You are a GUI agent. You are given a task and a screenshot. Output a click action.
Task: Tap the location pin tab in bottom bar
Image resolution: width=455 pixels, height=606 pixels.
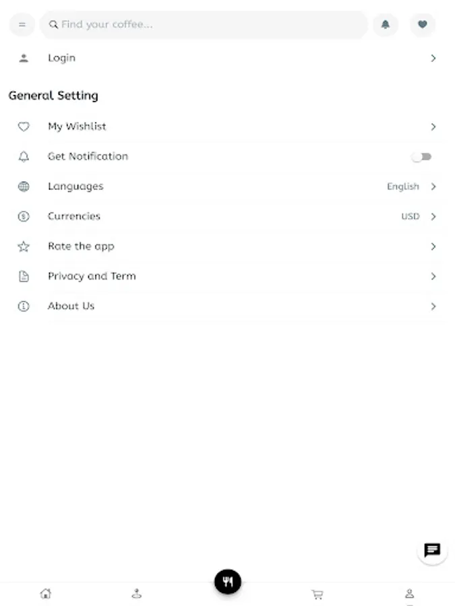137,594
